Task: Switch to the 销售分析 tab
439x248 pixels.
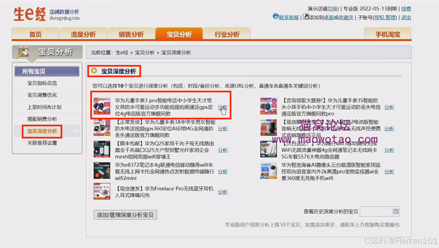Action: pos(131,34)
